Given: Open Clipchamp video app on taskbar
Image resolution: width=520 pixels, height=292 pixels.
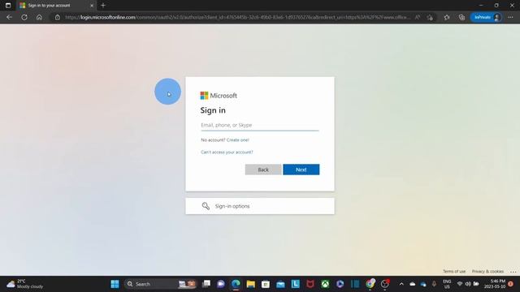Looking at the screenshot, I should [x=340, y=284].
